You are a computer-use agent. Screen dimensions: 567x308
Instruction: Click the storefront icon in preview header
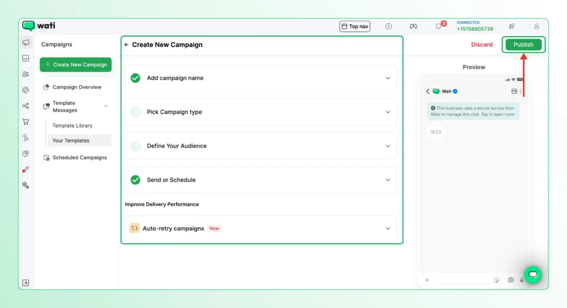514,91
